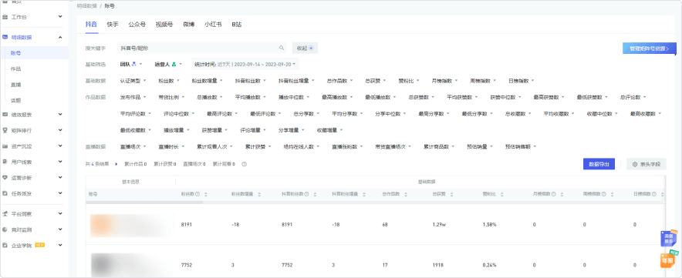The image size is (682, 278).
Task: Open the 团队 filter dropdown
Action: [x=131, y=64]
